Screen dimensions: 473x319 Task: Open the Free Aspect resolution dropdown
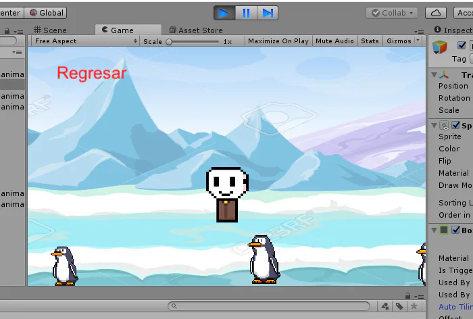point(85,41)
